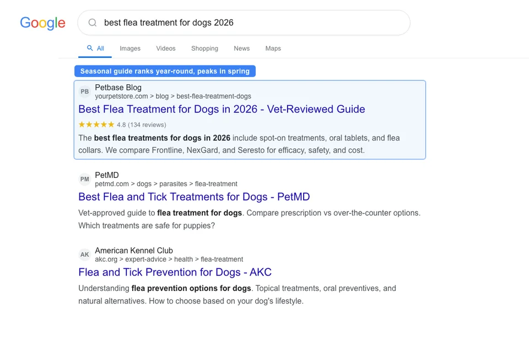Switch to the Maps tab
The height and width of the screenshot is (341, 529).
pos(273,48)
